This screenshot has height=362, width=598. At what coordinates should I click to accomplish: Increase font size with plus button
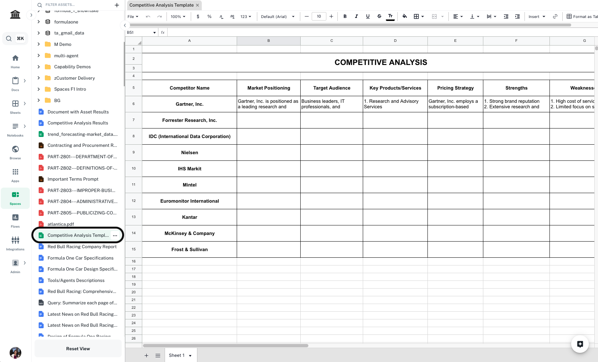(331, 17)
